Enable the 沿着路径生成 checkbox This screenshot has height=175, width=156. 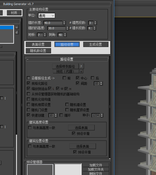(x=29, y=78)
